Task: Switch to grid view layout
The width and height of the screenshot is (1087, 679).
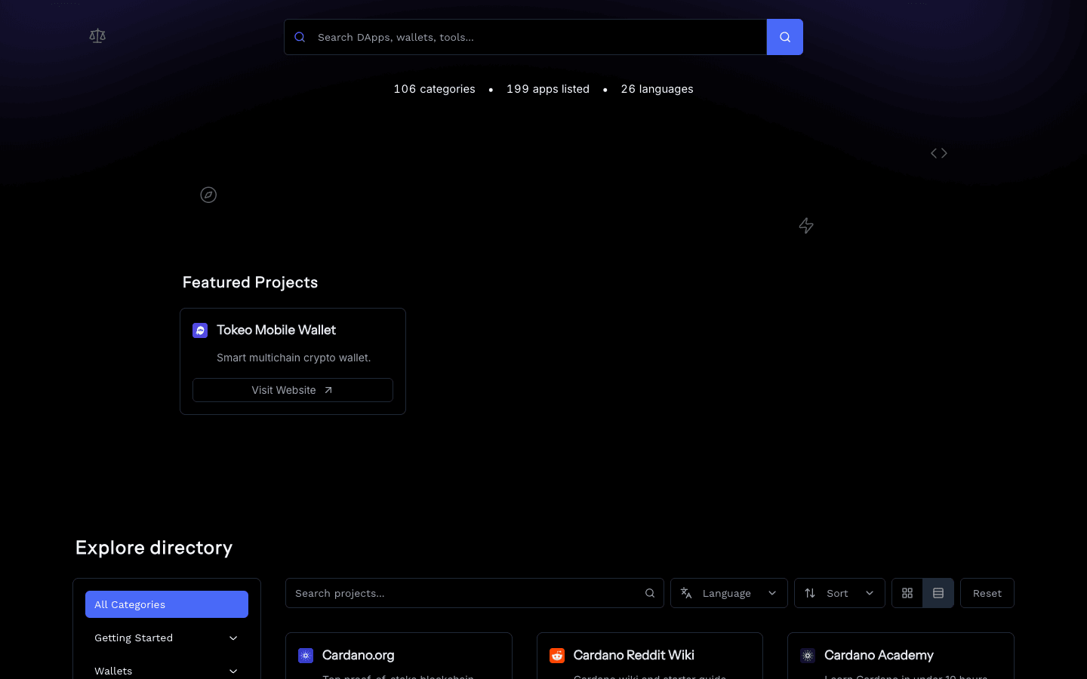Action: tap(907, 593)
